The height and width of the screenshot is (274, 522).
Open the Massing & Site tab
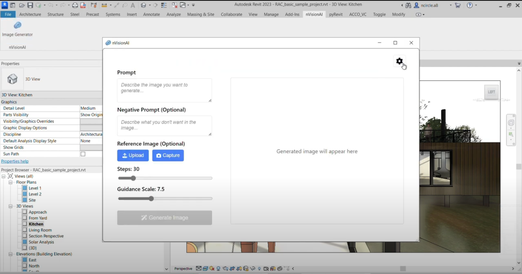(x=201, y=14)
